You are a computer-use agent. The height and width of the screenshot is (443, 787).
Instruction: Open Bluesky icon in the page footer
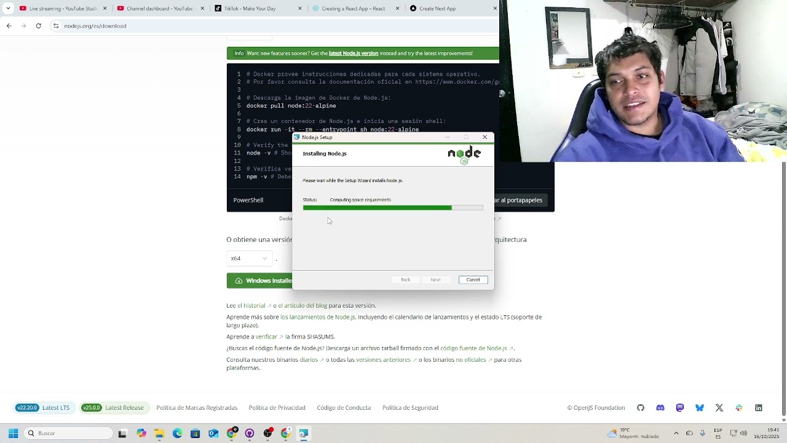pyautogui.click(x=700, y=408)
